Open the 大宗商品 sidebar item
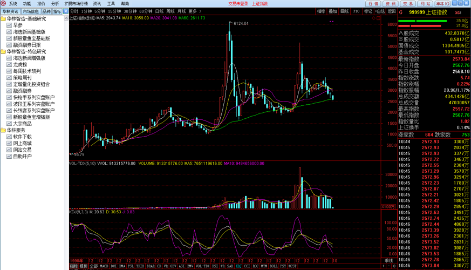 click(x=22, y=124)
